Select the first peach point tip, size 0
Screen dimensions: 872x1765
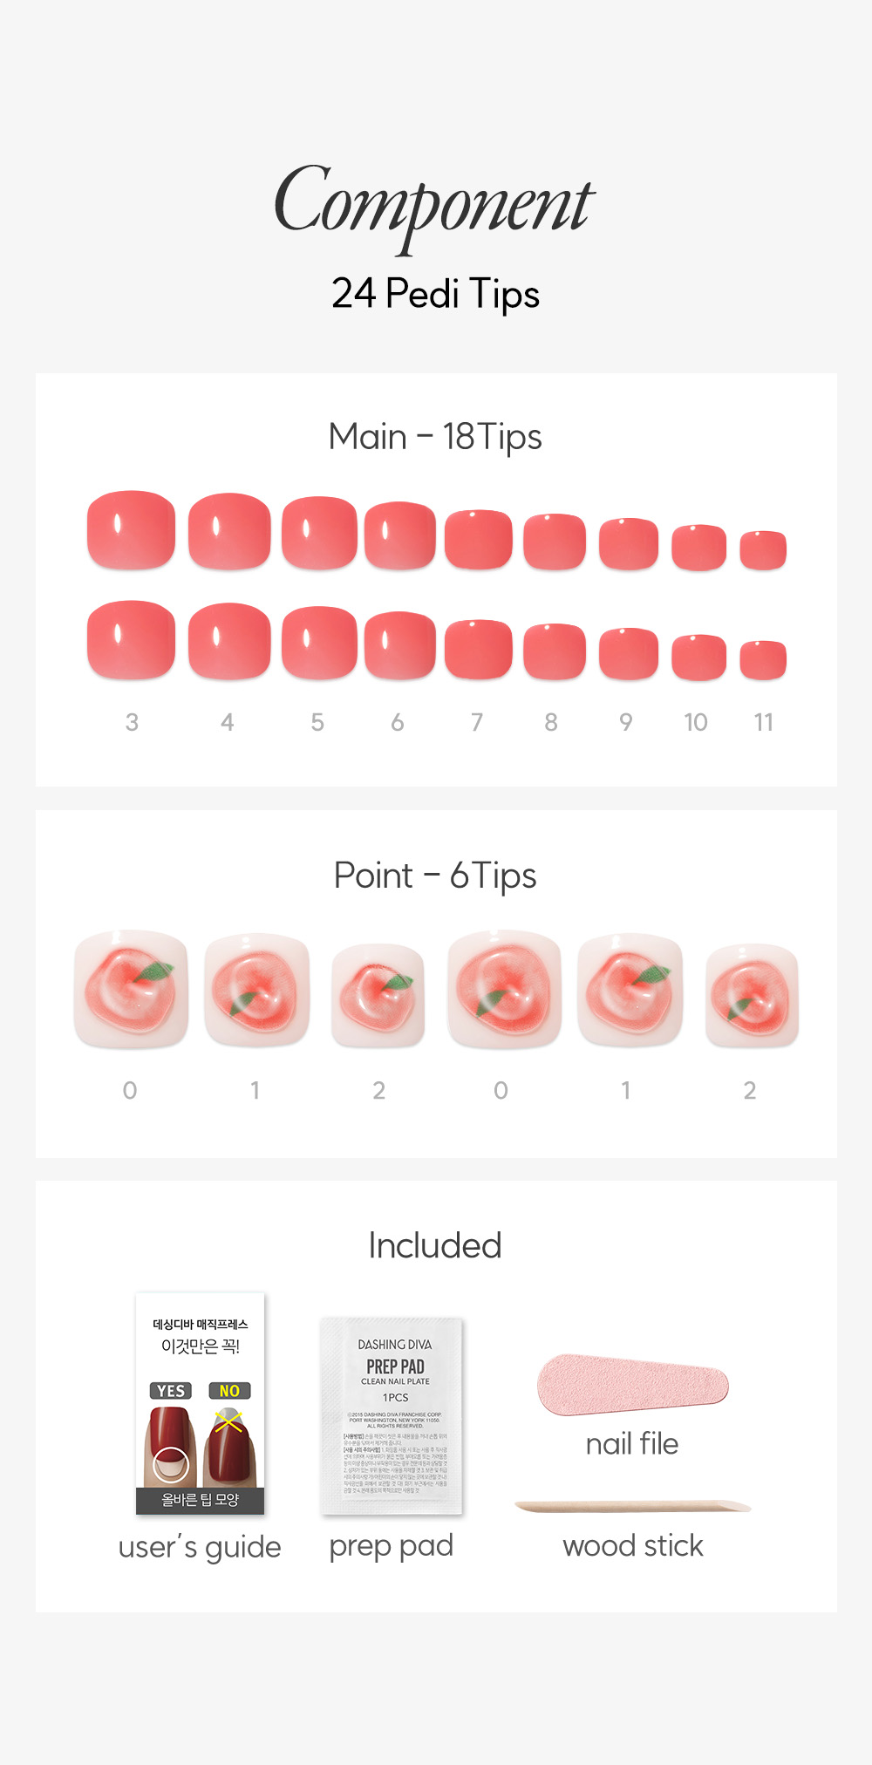[x=131, y=989]
